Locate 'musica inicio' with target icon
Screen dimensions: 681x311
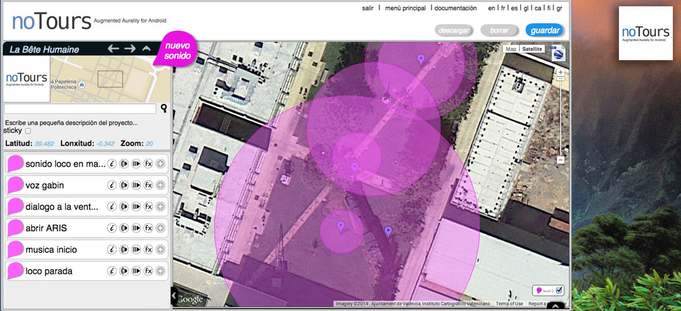coord(161,250)
